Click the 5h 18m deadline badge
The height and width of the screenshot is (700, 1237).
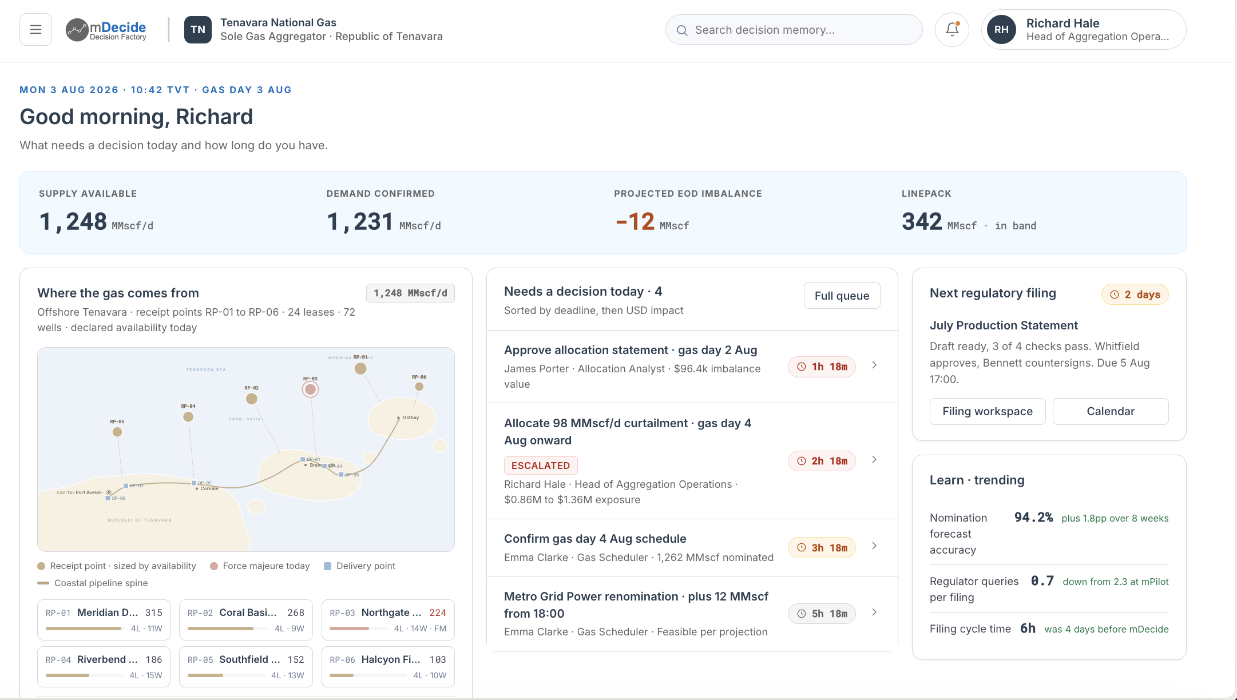[822, 614]
